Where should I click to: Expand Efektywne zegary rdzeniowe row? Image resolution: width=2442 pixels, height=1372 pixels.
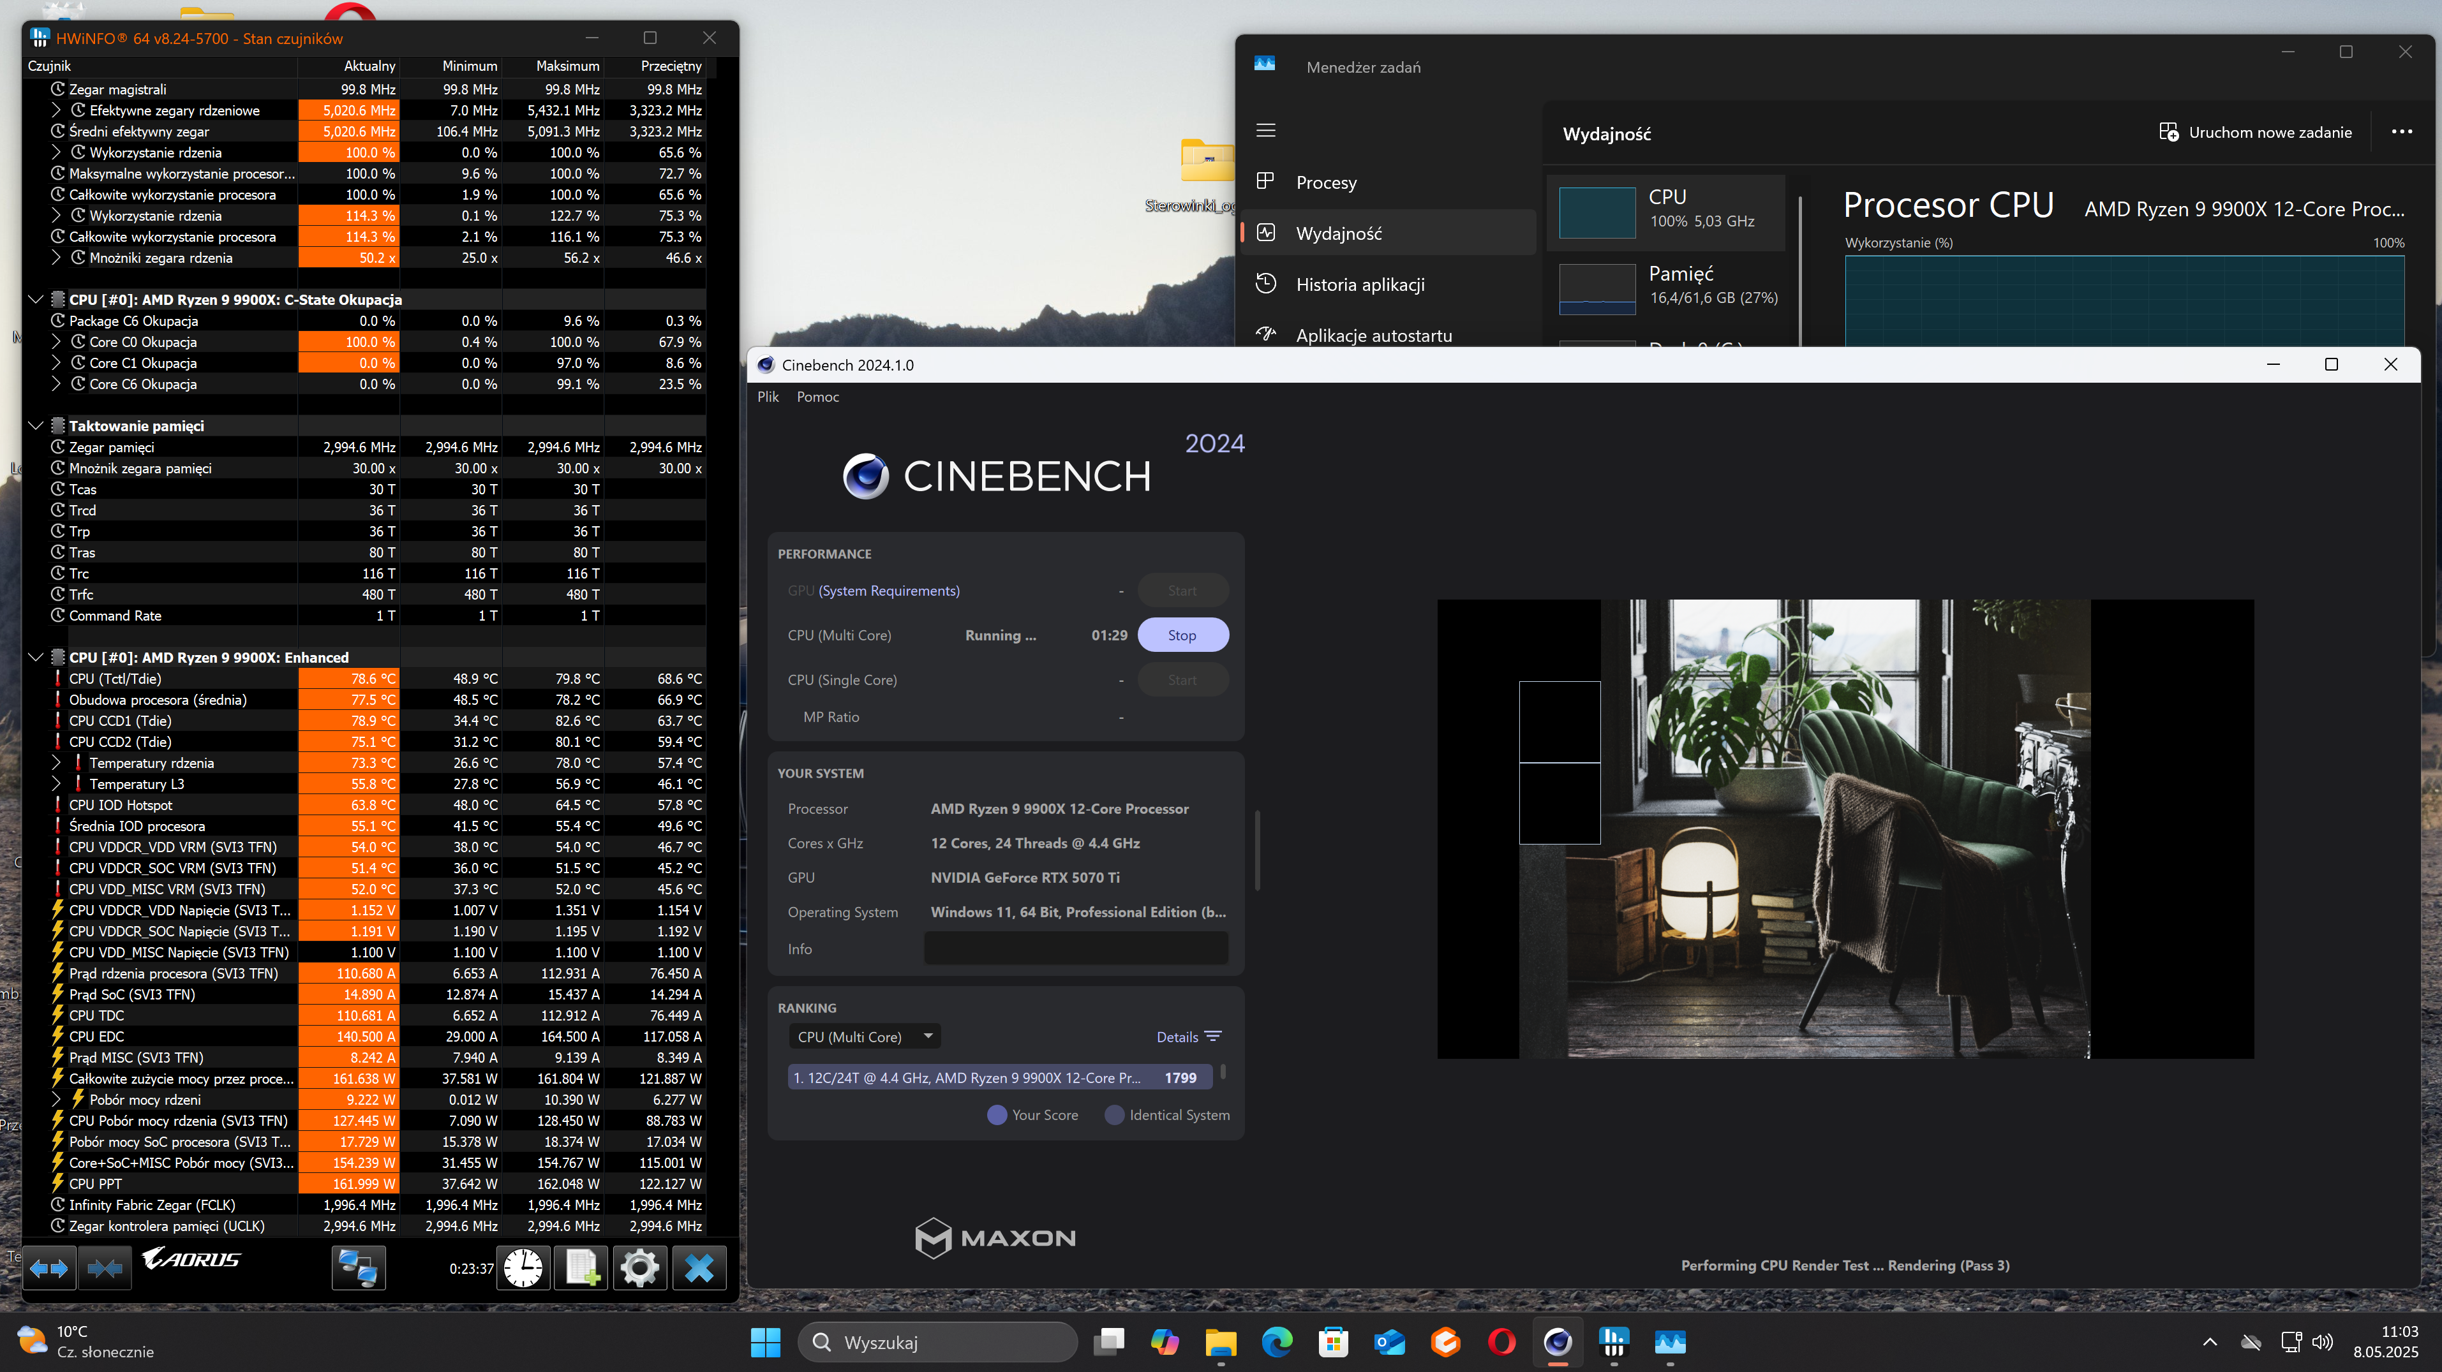[x=56, y=110]
